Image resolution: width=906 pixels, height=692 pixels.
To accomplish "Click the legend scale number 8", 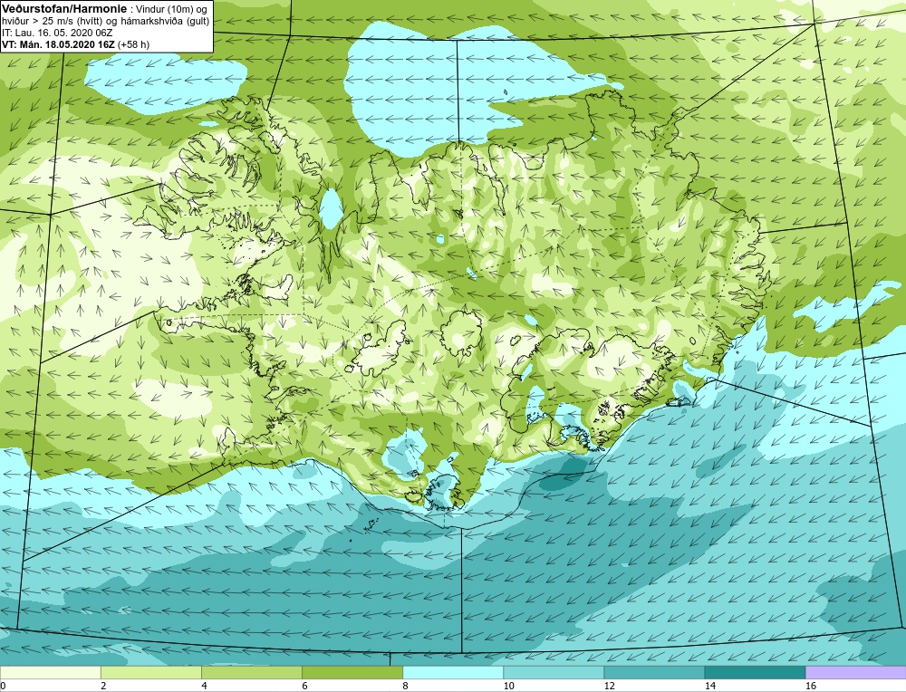I will [405, 686].
